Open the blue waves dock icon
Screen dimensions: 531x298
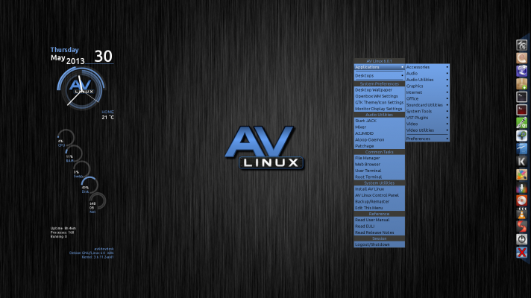(x=521, y=149)
